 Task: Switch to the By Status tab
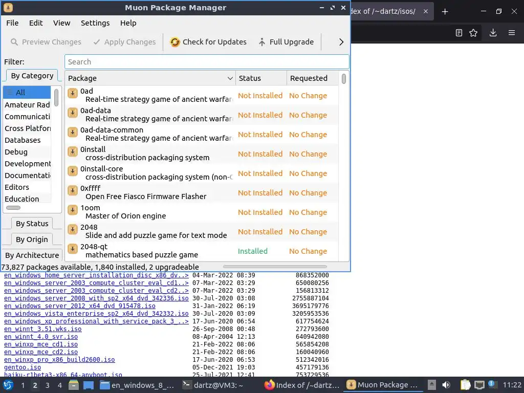click(32, 224)
